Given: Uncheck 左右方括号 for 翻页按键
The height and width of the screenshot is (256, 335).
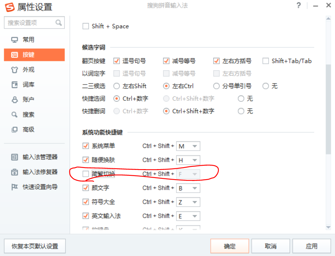Looking at the screenshot, I should pyautogui.click(x=217, y=61).
